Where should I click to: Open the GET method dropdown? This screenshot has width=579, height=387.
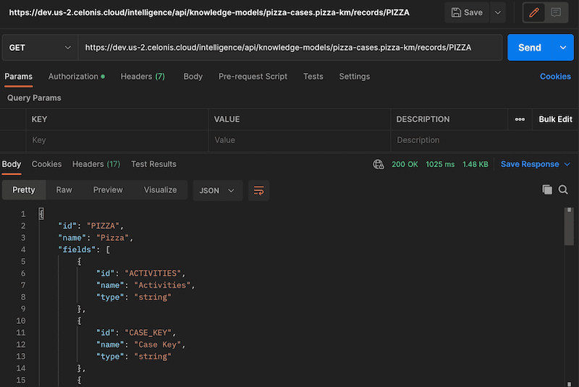click(40, 48)
